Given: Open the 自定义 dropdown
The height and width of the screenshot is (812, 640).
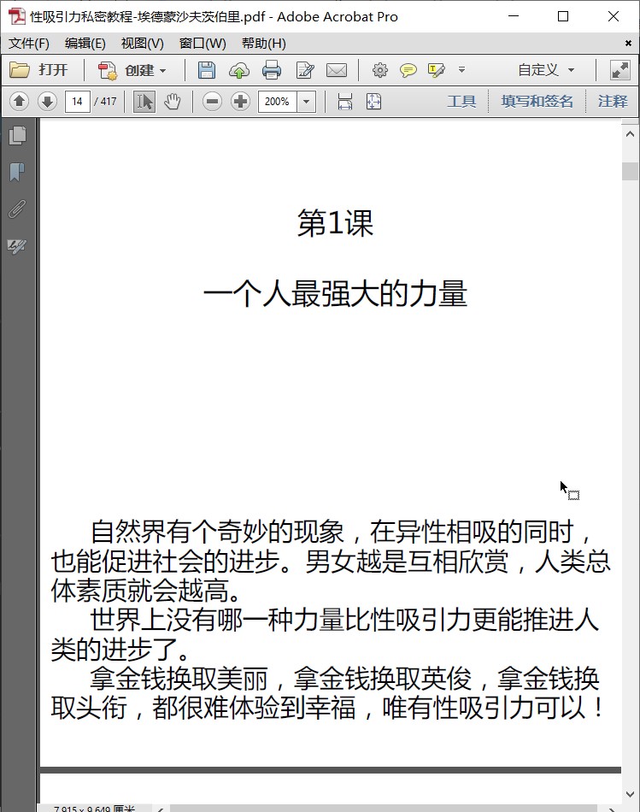Looking at the screenshot, I should tap(546, 70).
